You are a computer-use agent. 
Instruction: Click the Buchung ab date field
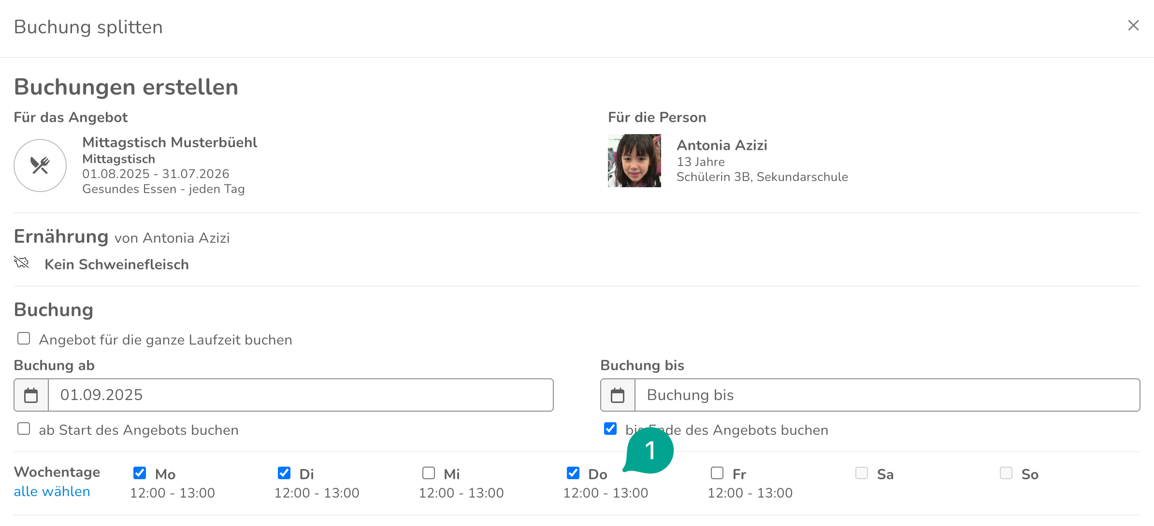pos(300,395)
